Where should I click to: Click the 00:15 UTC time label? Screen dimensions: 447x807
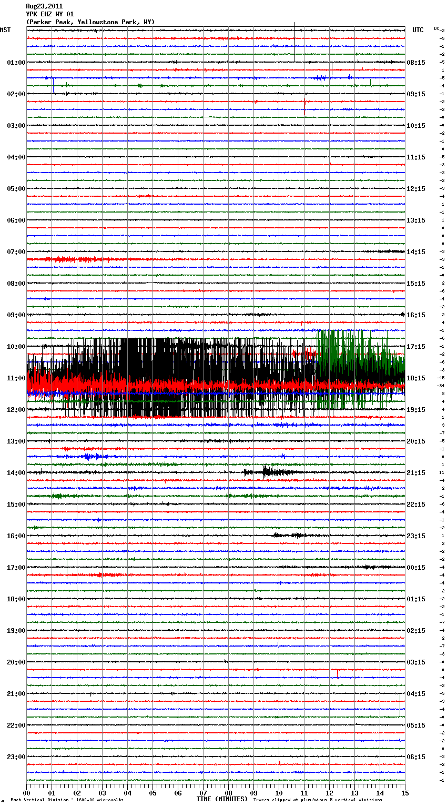tap(416, 568)
